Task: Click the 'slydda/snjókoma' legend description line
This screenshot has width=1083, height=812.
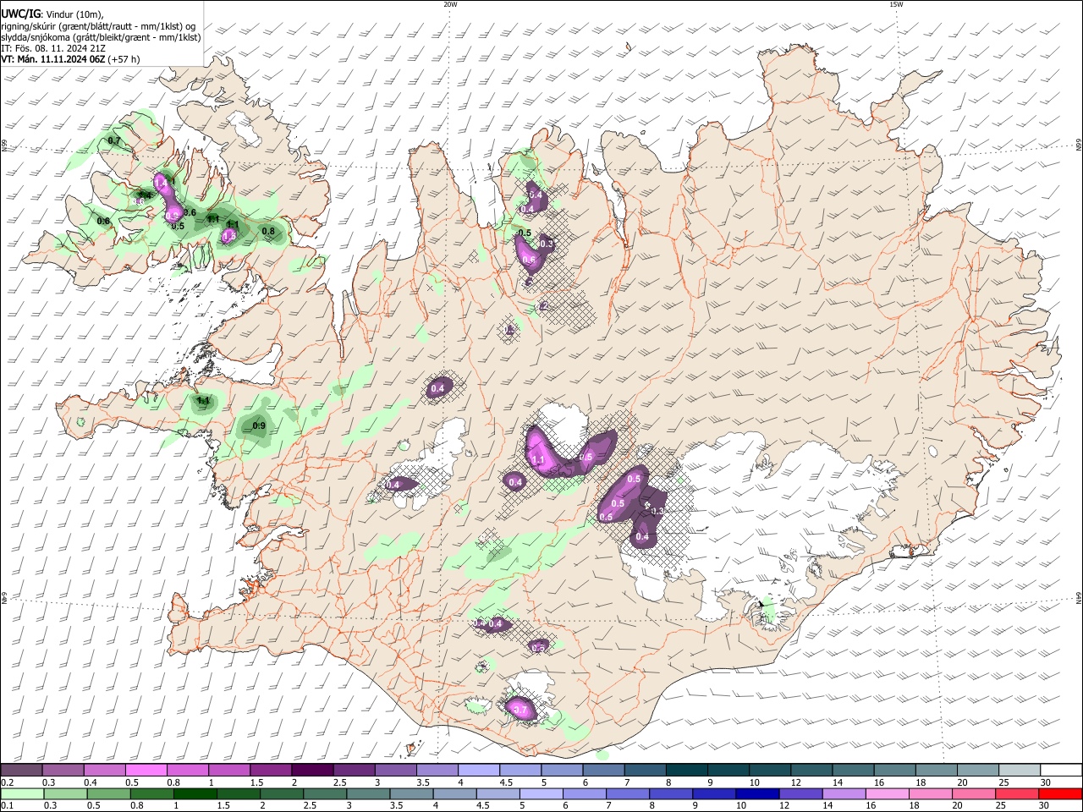Action: 101,37
